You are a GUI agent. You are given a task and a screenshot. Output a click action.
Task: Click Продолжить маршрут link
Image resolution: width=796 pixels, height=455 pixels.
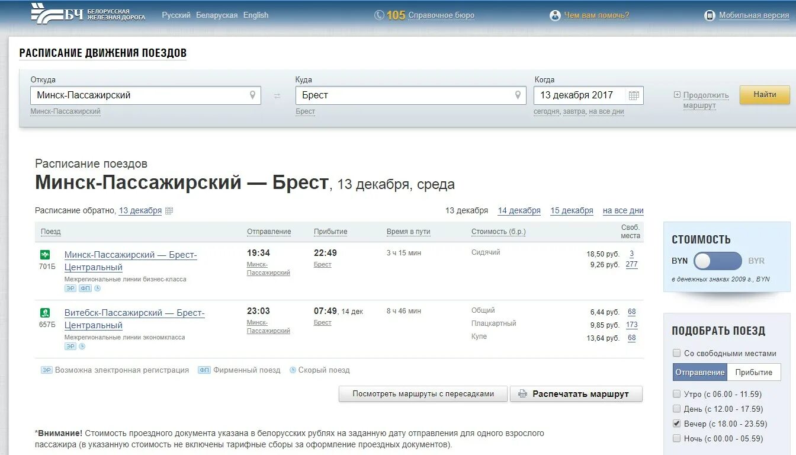click(x=706, y=100)
